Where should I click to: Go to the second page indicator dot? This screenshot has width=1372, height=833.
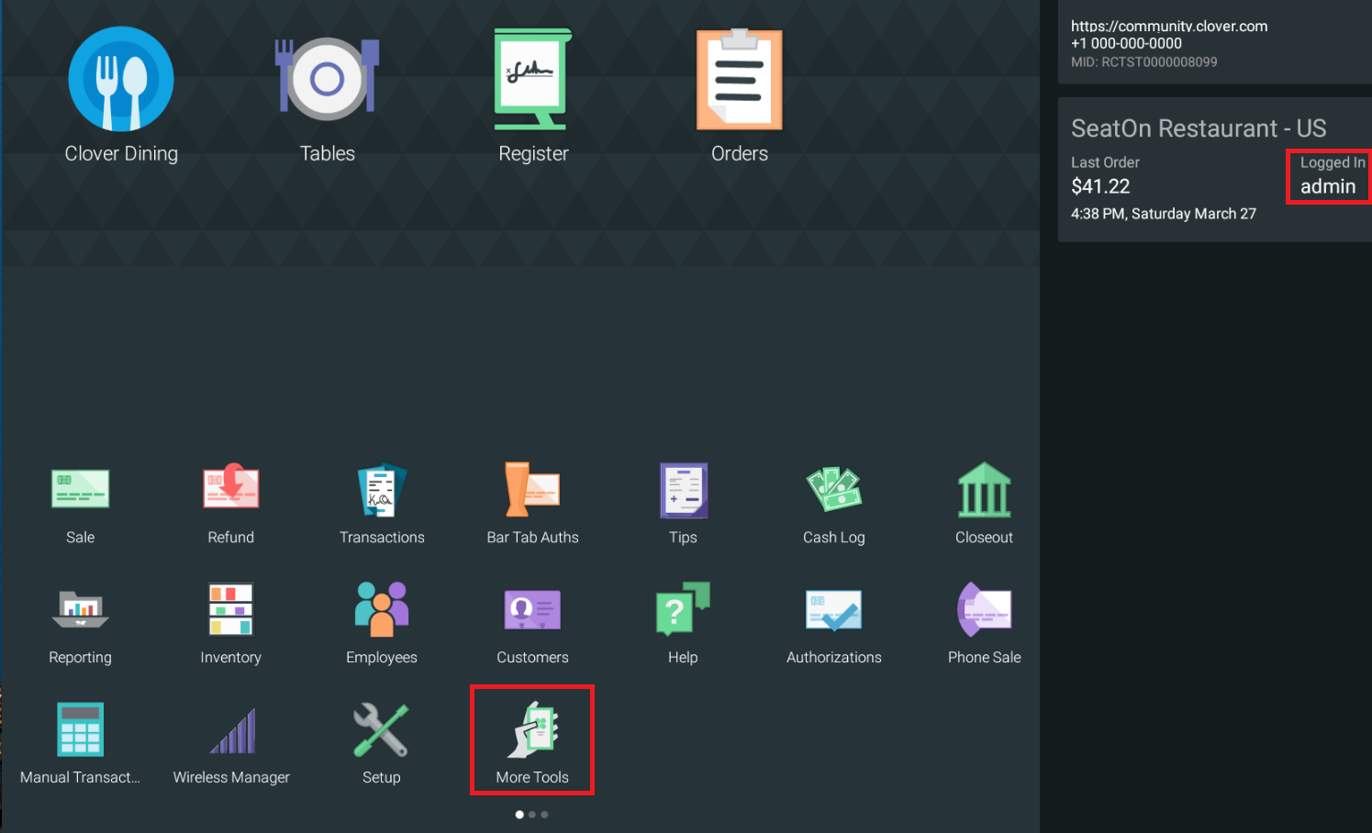[532, 815]
